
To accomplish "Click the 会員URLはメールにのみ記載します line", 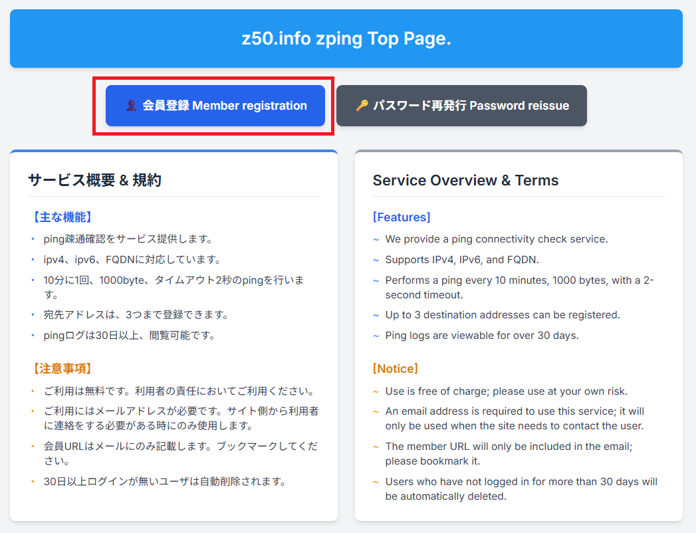I will (181, 453).
